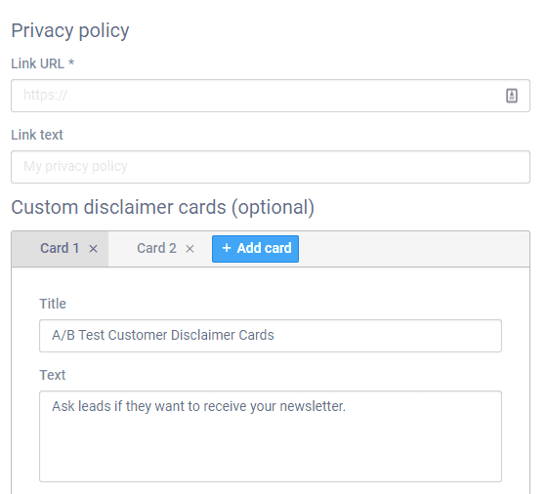Select the card Title input field
The width and height of the screenshot is (548, 494).
pos(271,336)
